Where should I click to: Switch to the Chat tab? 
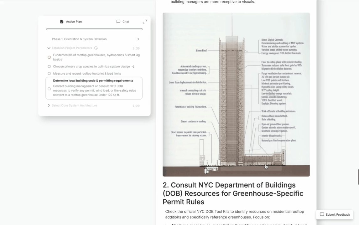click(x=123, y=22)
